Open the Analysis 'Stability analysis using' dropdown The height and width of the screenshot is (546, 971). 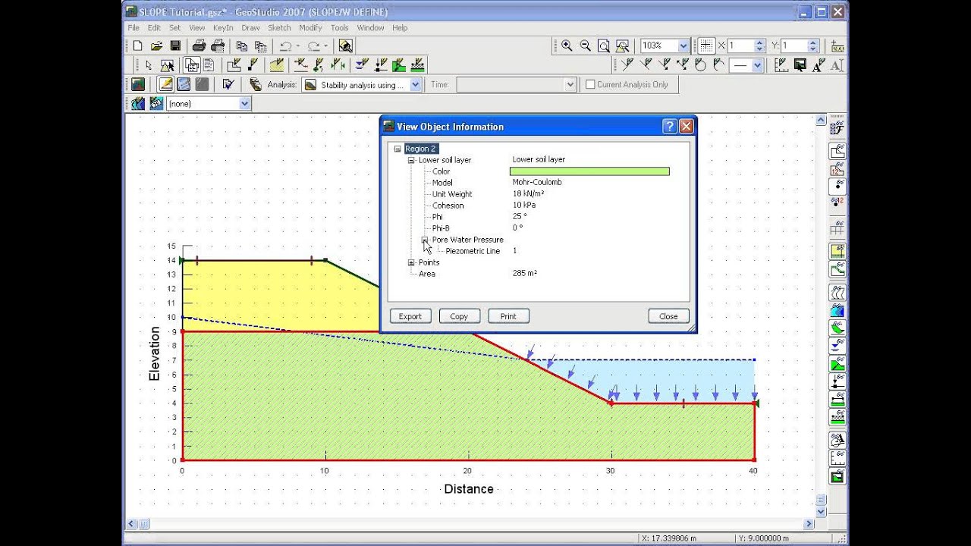pos(415,85)
